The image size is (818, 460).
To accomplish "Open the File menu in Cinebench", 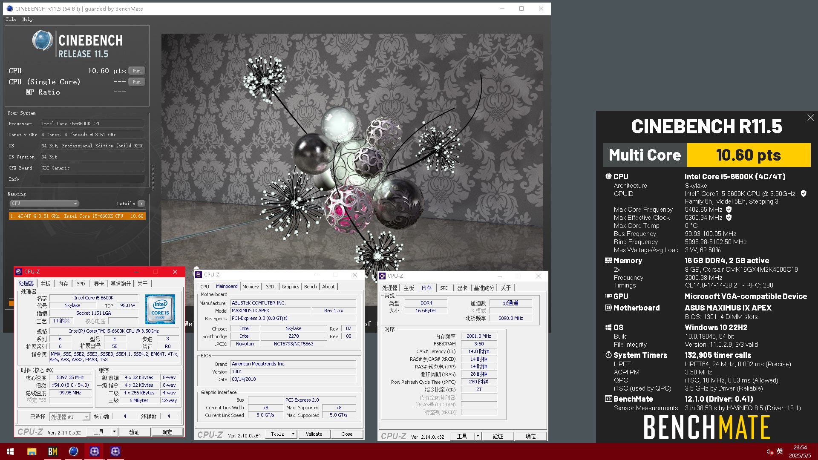I will click(x=12, y=19).
